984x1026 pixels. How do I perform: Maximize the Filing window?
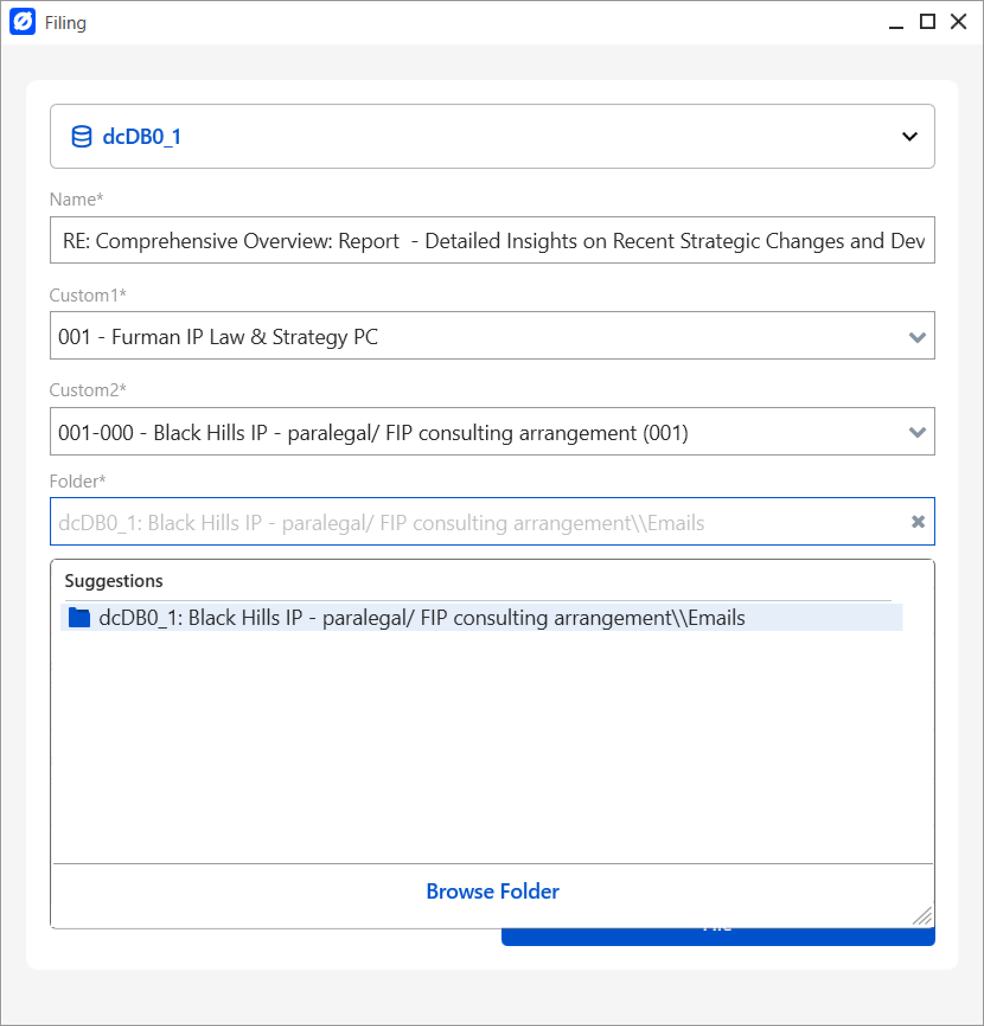(925, 22)
